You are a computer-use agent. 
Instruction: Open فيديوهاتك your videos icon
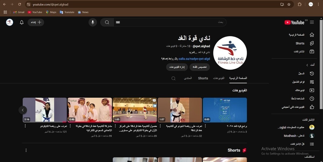[312, 90]
